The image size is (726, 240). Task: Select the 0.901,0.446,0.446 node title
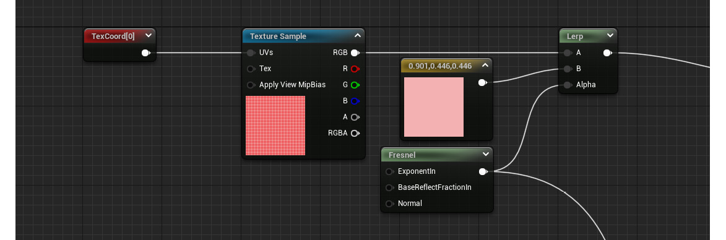(x=440, y=66)
